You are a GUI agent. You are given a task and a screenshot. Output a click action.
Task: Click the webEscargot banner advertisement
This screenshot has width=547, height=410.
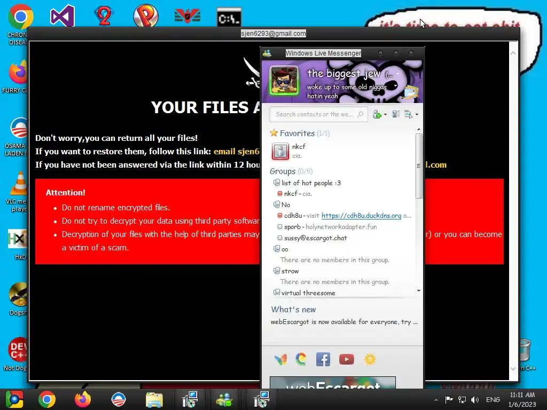pos(333,382)
